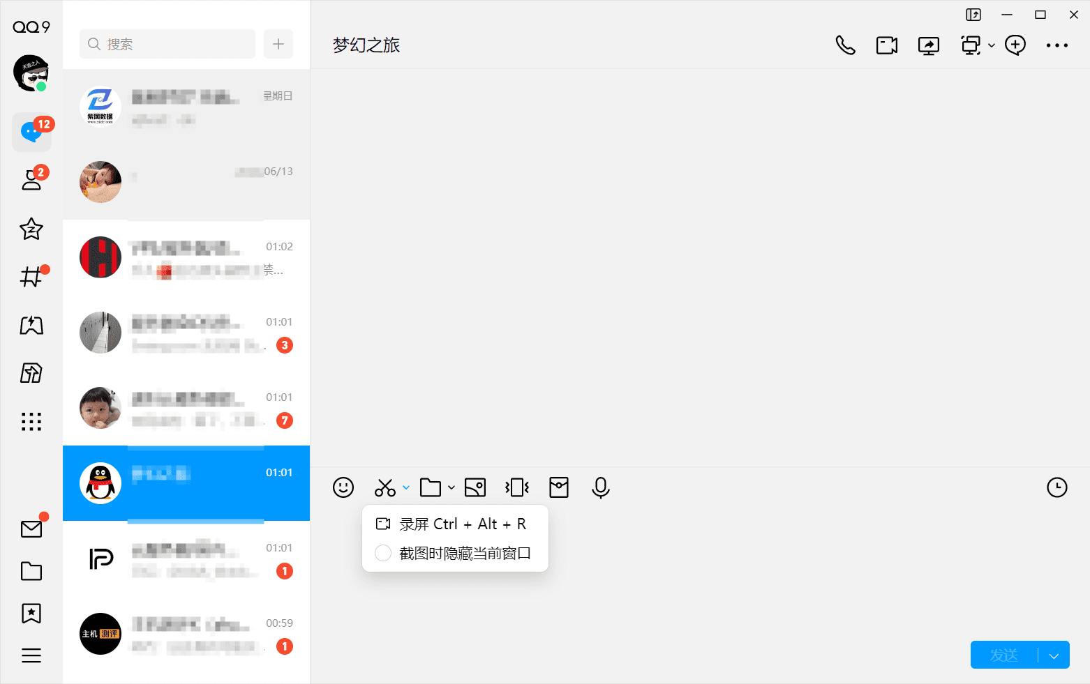Open conversation timed 01:02
1090x684 pixels.
(x=186, y=257)
